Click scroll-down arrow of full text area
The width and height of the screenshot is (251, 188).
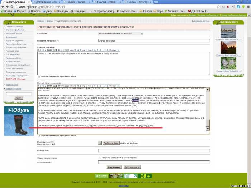coord(208,129)
